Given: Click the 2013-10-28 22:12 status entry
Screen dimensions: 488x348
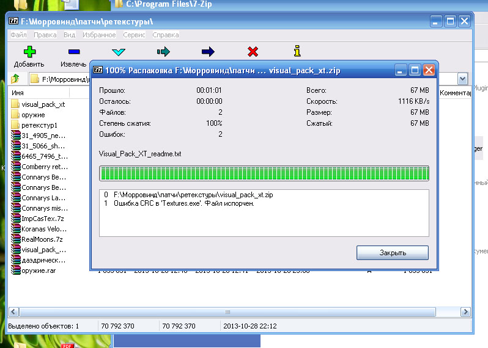Looking at the screenshot, I should pyautogui.click(x=250, y=326).
